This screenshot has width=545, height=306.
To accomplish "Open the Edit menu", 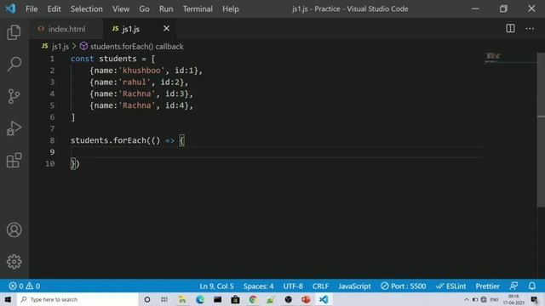I will 54,8.
